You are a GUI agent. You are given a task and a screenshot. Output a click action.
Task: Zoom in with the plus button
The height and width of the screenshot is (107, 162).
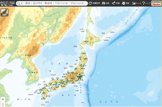click(3, 99)
